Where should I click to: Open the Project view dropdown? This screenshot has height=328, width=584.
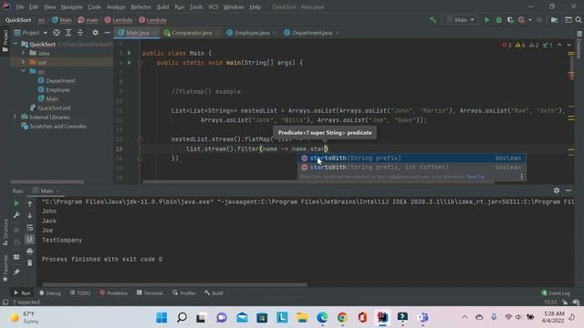click(30, 33)
